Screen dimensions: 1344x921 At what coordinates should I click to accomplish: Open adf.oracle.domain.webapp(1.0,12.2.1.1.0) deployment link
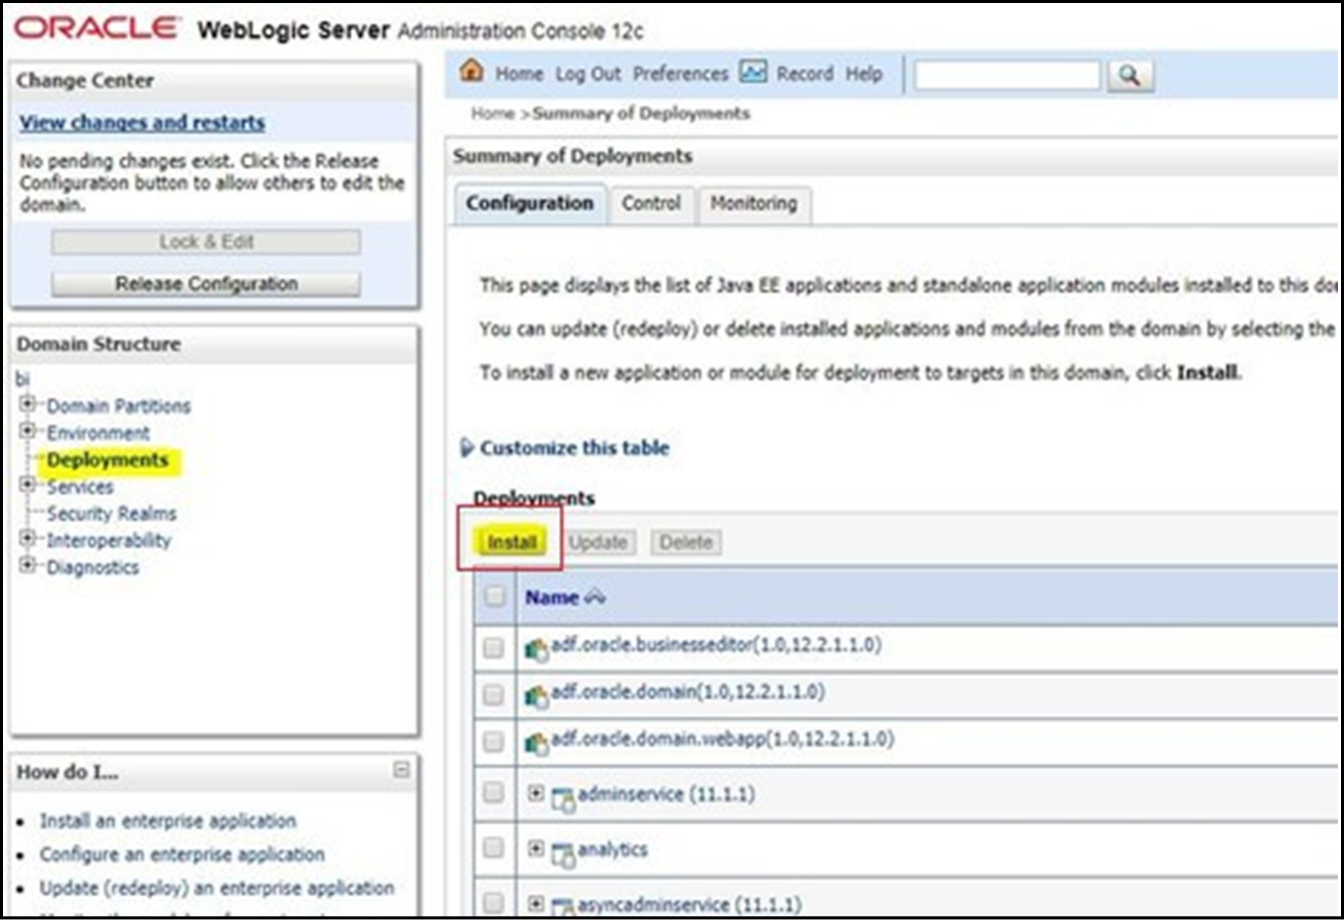[723, 739]
